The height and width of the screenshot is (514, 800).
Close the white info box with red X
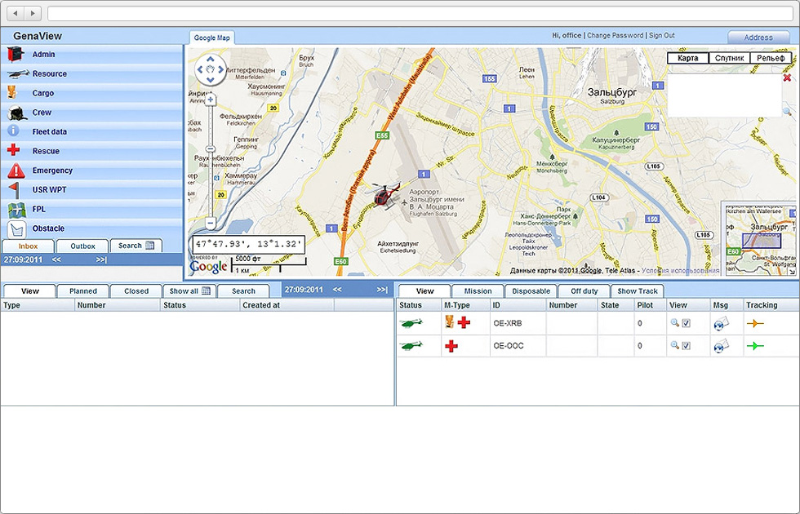[787, 78]
